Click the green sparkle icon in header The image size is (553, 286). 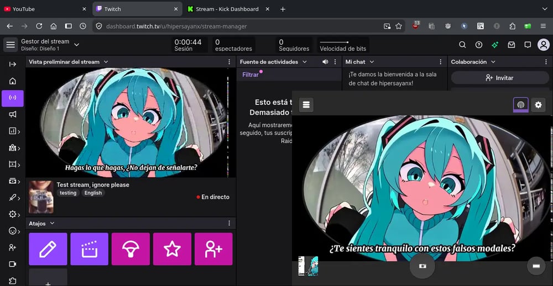pos(495,45)
